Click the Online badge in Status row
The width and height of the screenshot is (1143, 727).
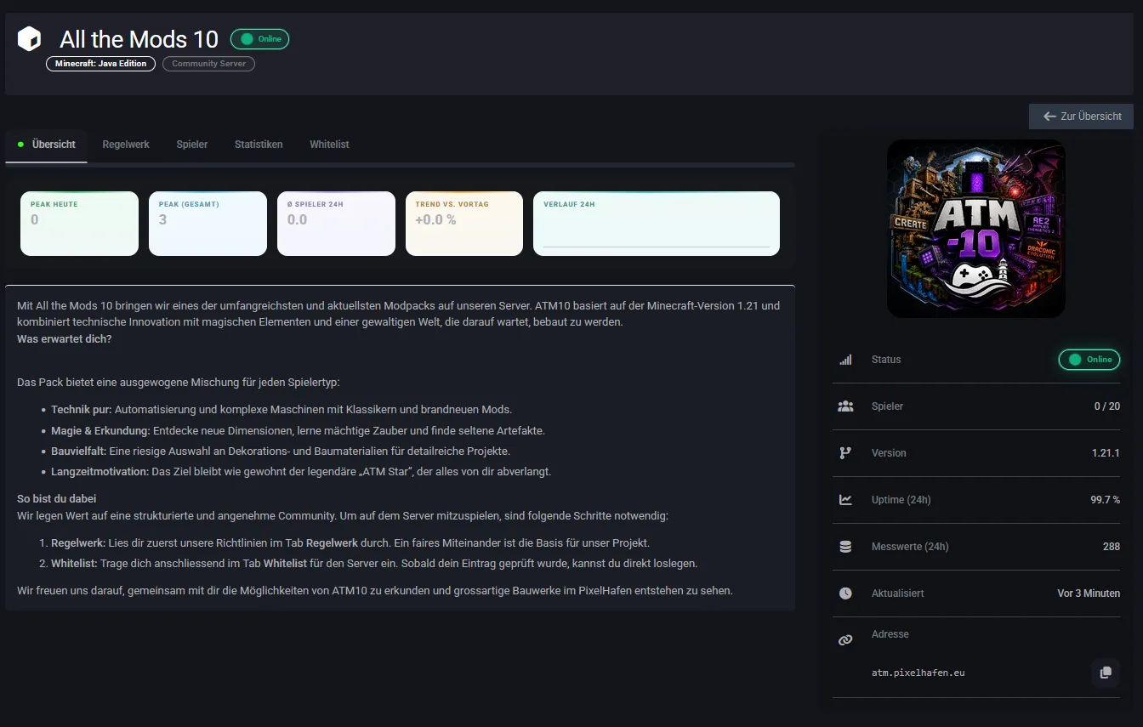pyautogui.click(x=1089, y=360)
